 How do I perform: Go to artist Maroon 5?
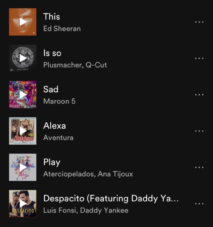coord(59,101)
